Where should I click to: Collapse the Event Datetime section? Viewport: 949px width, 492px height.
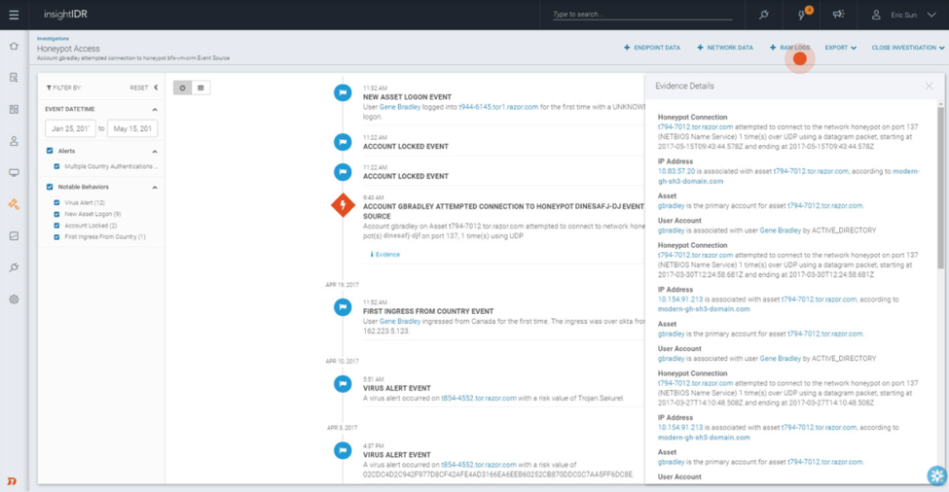point(155,110)
